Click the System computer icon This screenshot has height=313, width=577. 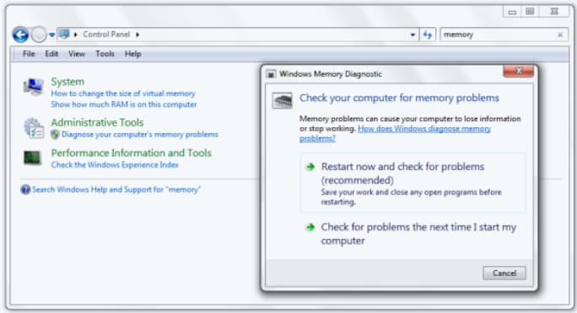[34, 87]
